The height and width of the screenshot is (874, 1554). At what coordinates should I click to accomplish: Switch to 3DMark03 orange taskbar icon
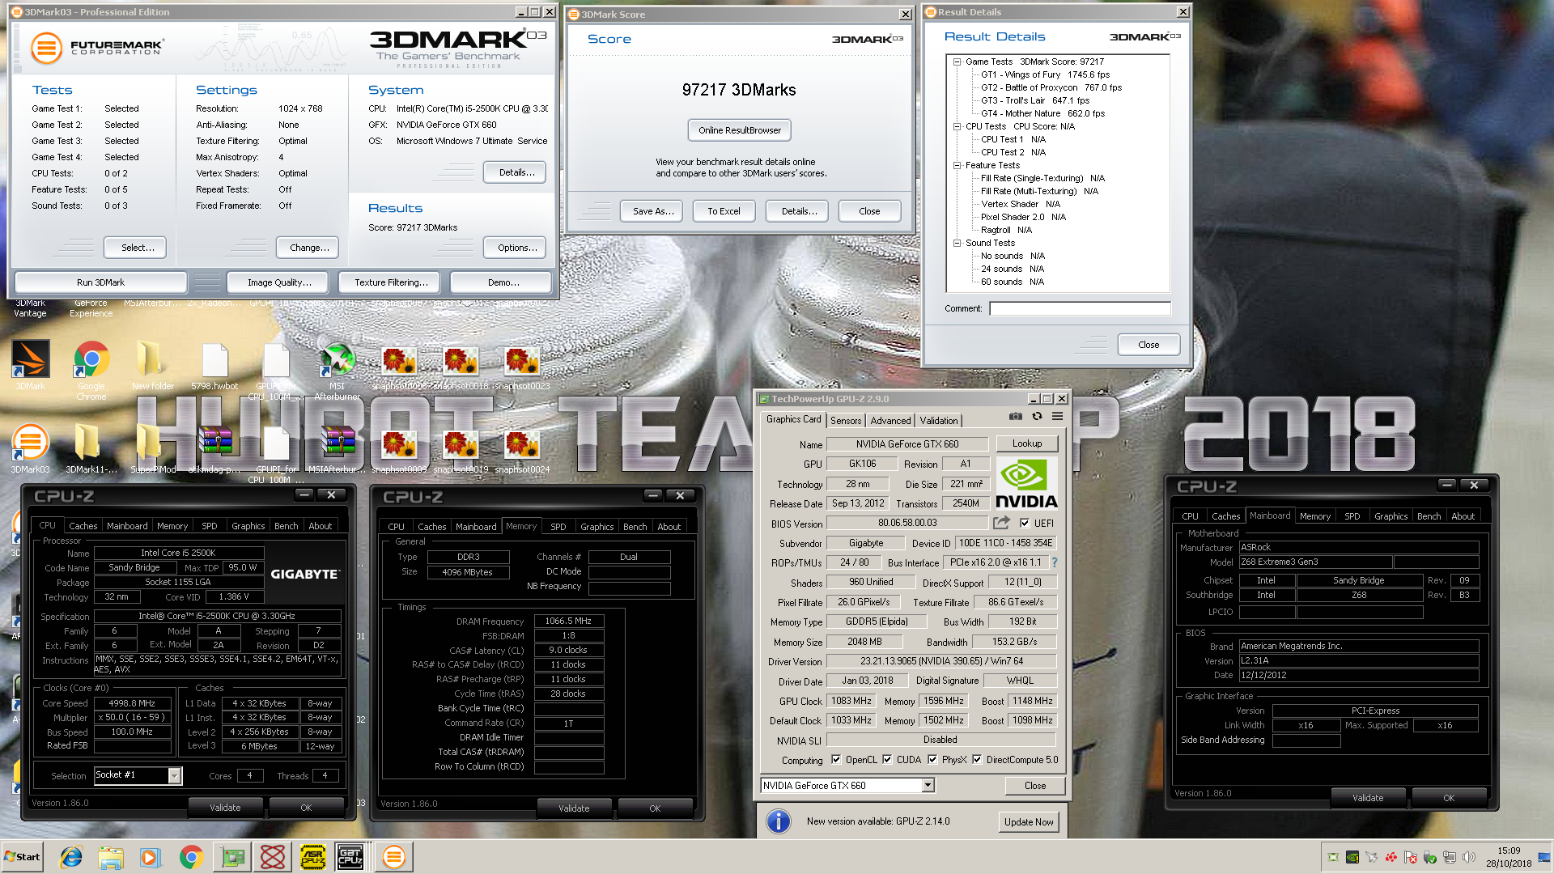tap(394, 857)
